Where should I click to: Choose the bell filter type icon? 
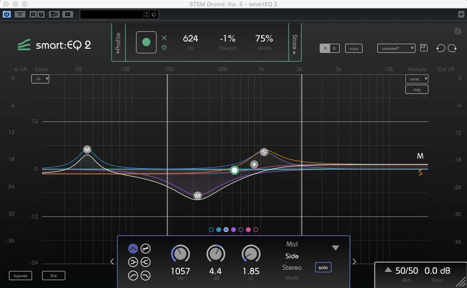[133, 249]
